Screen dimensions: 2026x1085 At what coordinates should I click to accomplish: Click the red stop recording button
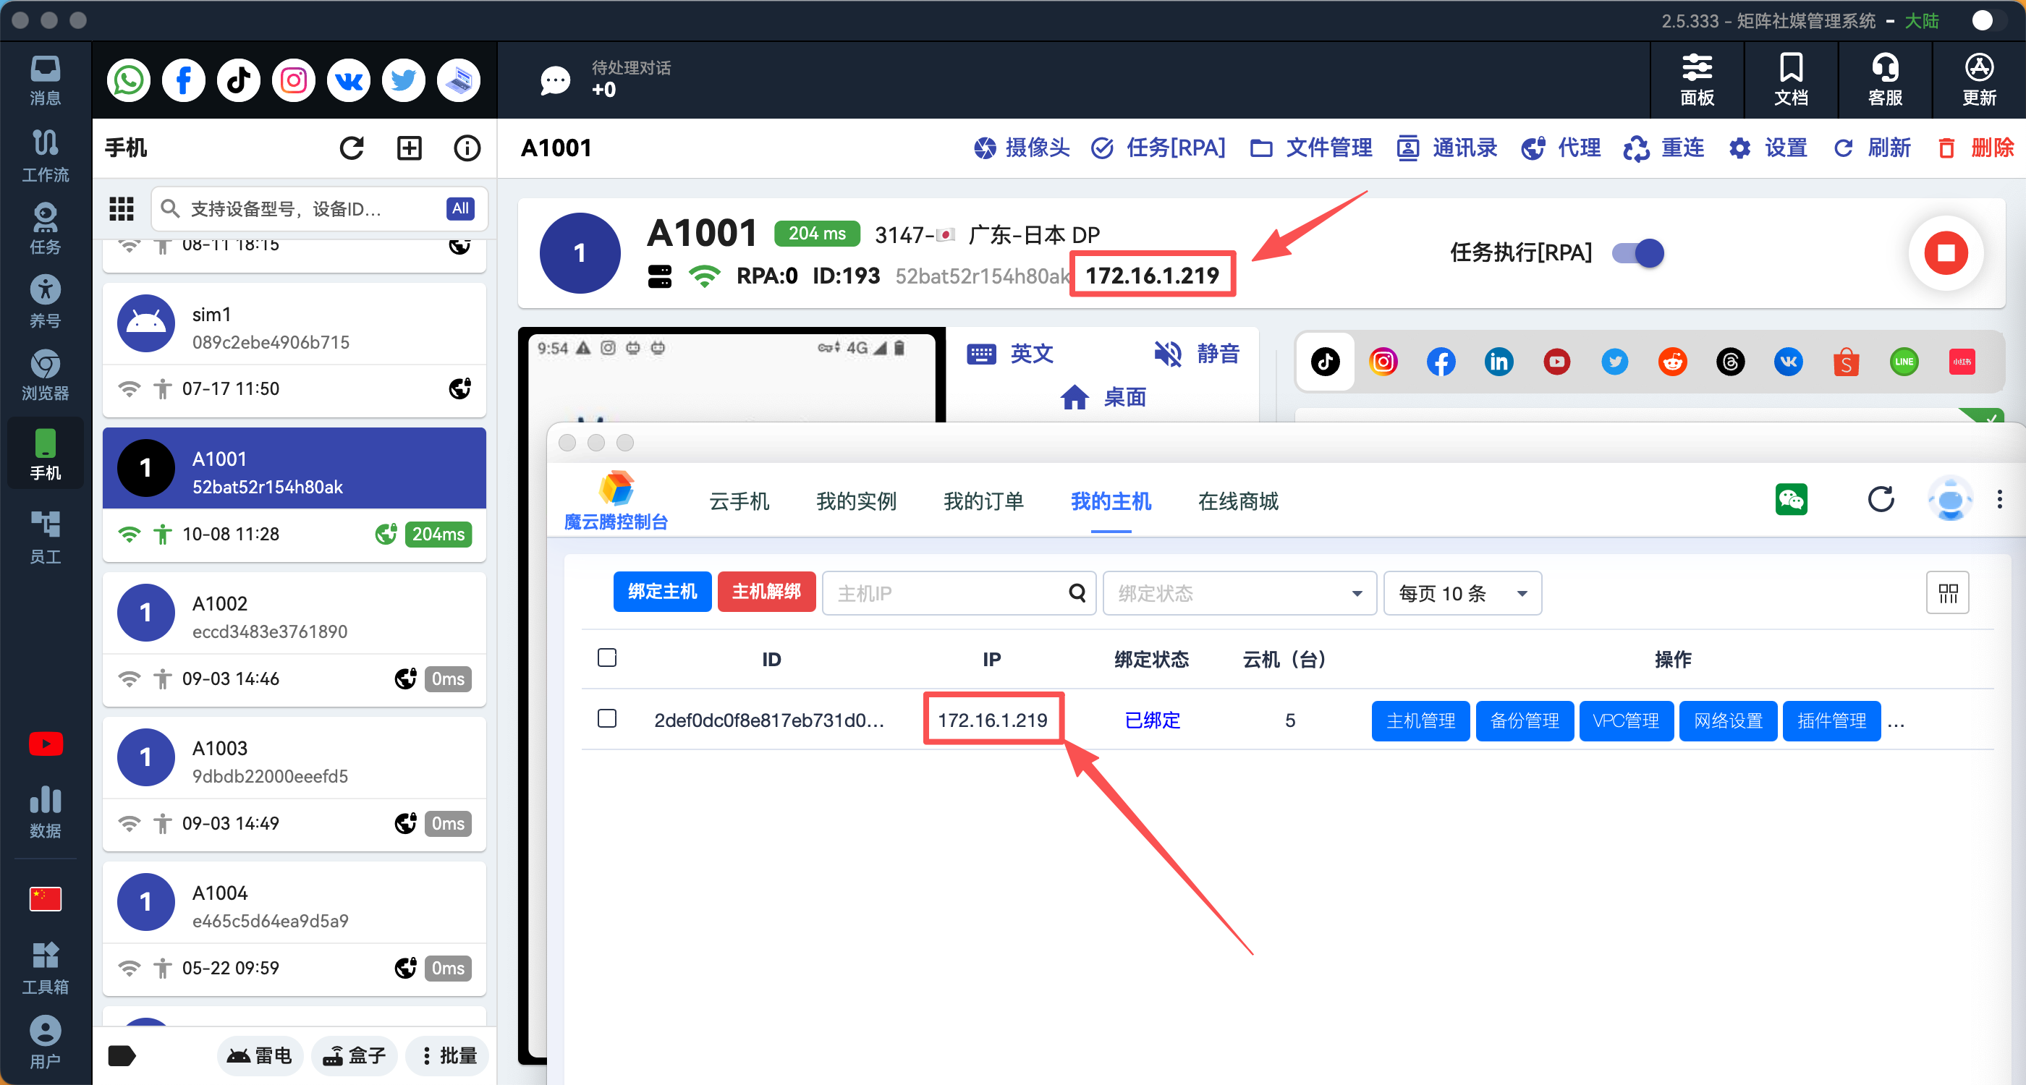click(1945, 253)
